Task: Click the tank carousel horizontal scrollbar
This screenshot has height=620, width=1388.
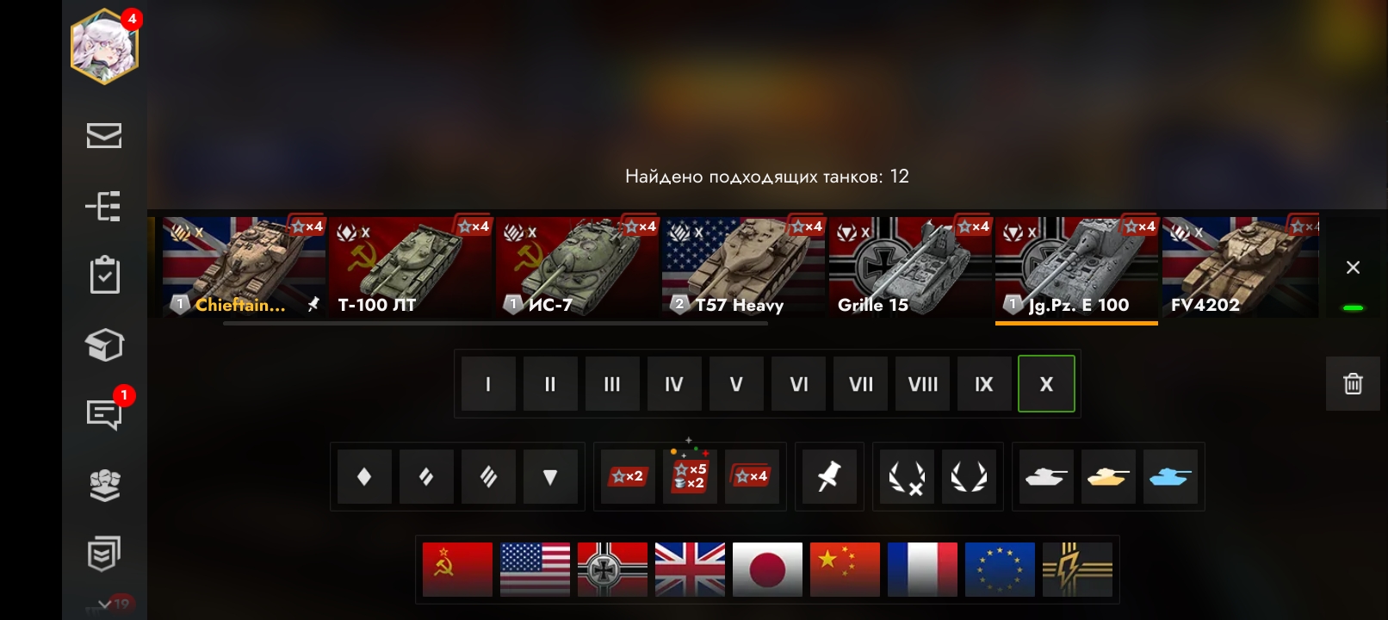Action: [495, 324]
